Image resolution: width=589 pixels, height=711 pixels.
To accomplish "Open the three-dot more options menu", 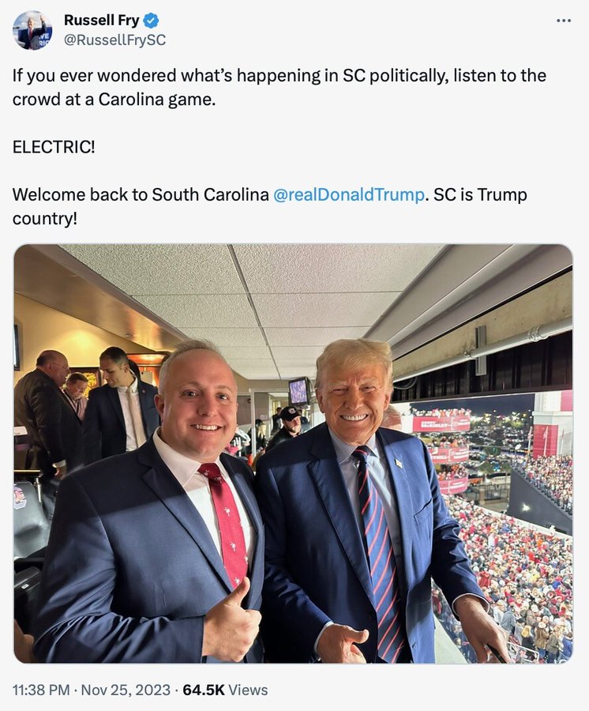I will 564,21.
